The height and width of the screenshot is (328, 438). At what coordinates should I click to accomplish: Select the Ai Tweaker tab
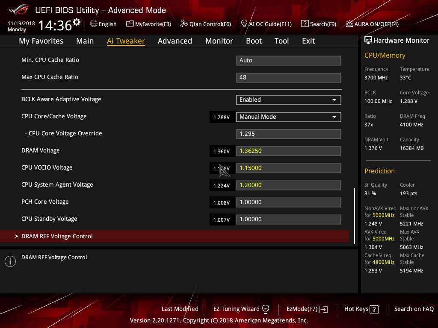click(126, 41)
